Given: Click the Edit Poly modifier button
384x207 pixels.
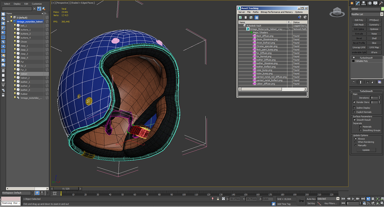Looking at the screenshot, I should pyautogui.click(x=359, y=20).
